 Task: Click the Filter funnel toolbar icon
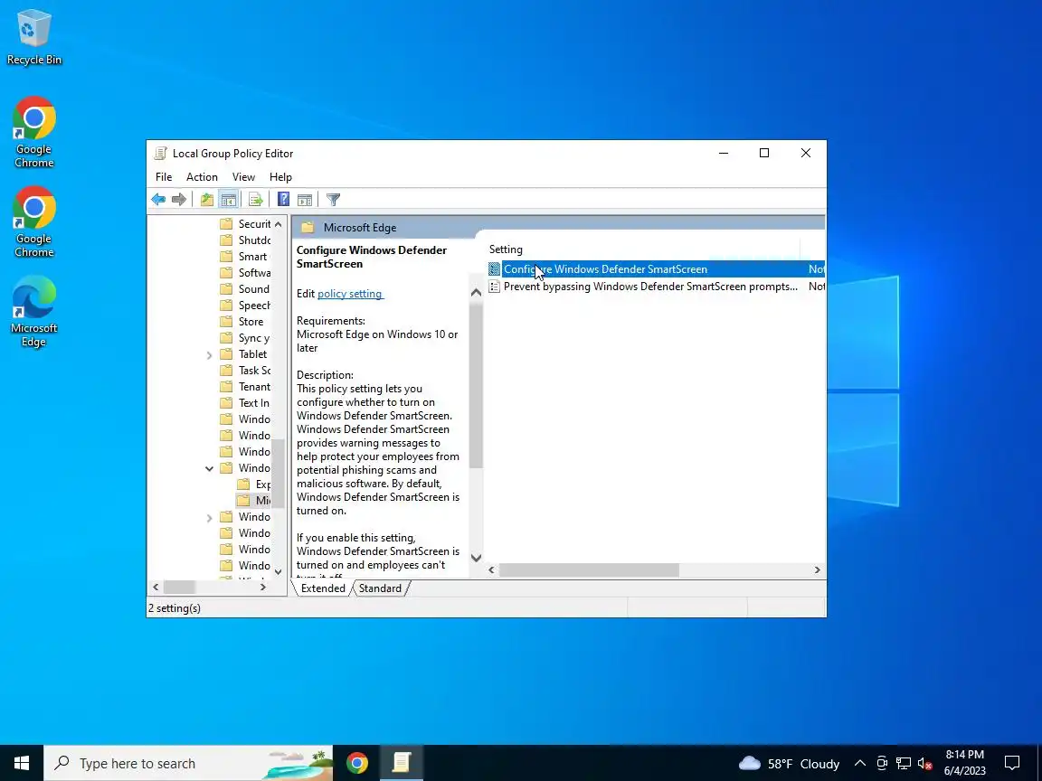(x=334, y=199)
